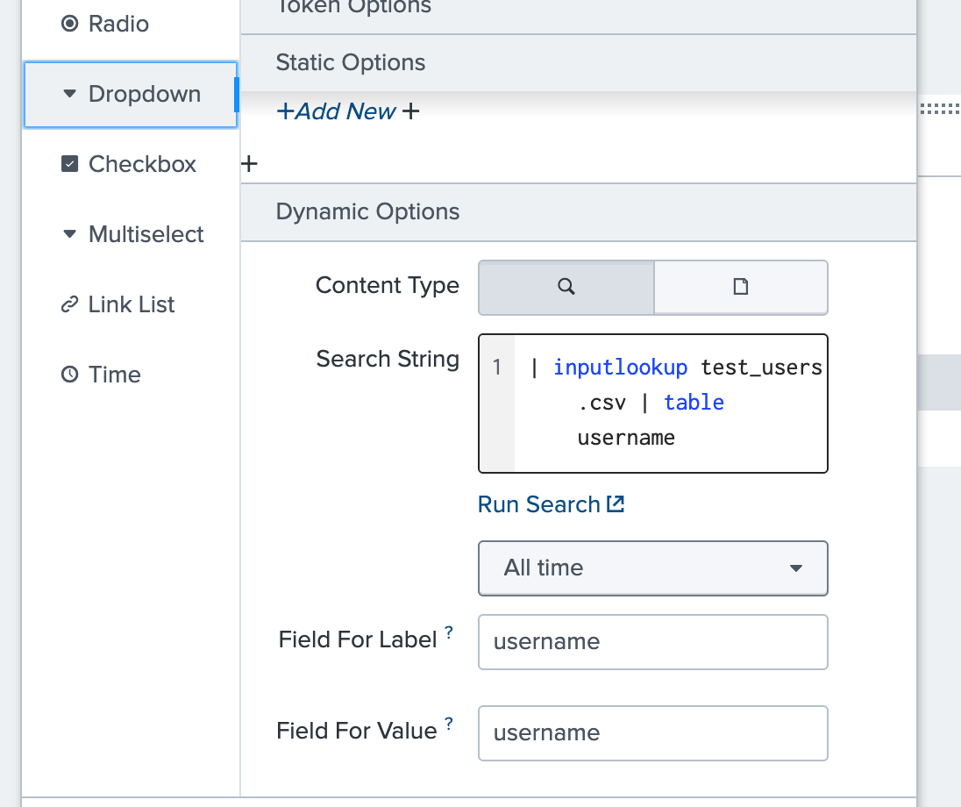Open the All time range dropdown
The width and height of the screenshot is (961, 807).
(652, 568)
